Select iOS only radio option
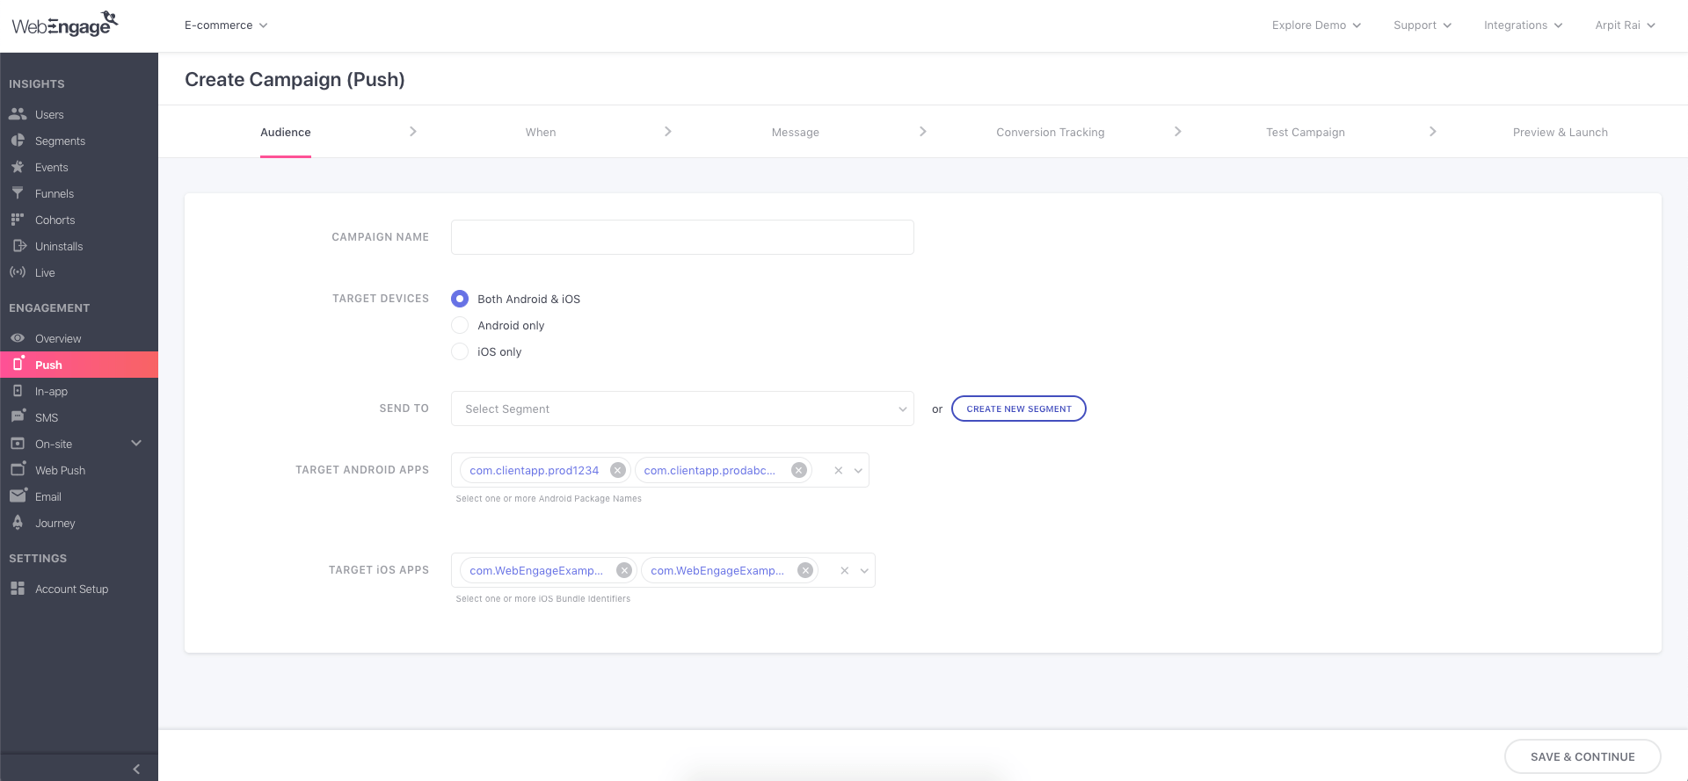The height and width of the screenshot is (781, 1688). (x=460, y=351)
